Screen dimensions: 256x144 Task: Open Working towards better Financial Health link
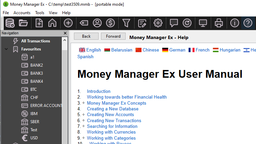coord(127,97)
